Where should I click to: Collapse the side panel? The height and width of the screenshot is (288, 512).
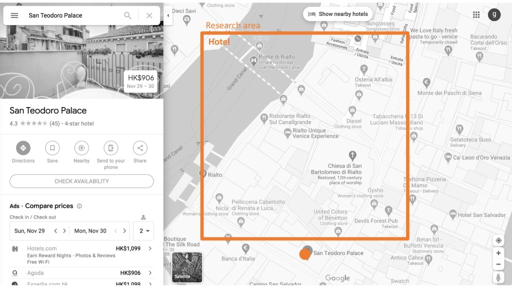pyautogui.click(x=168, y=15)
